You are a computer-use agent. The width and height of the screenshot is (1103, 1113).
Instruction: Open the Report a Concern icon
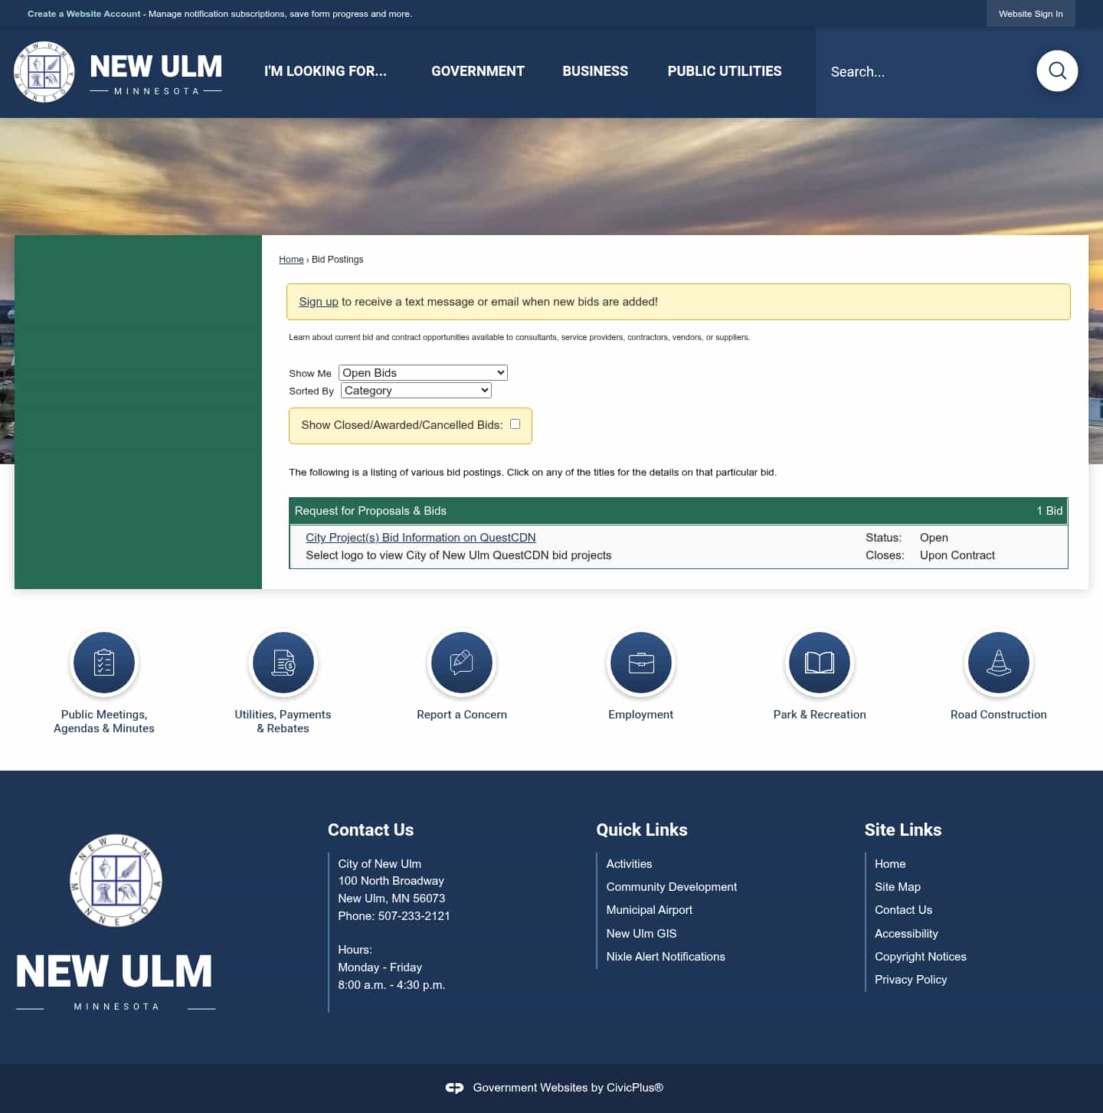click(x=462, y=663)
